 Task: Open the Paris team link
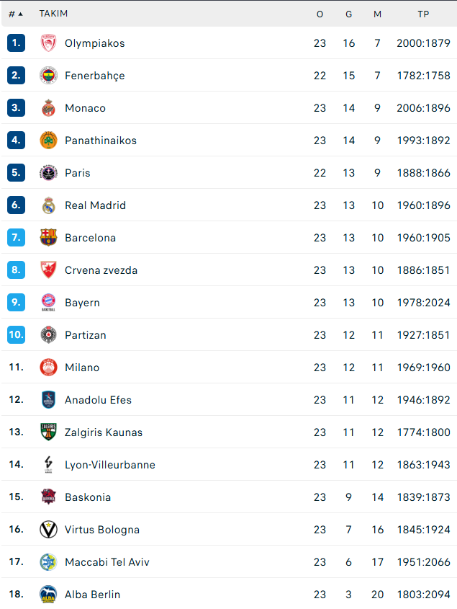pyautogui.click(x=78, y=173)
